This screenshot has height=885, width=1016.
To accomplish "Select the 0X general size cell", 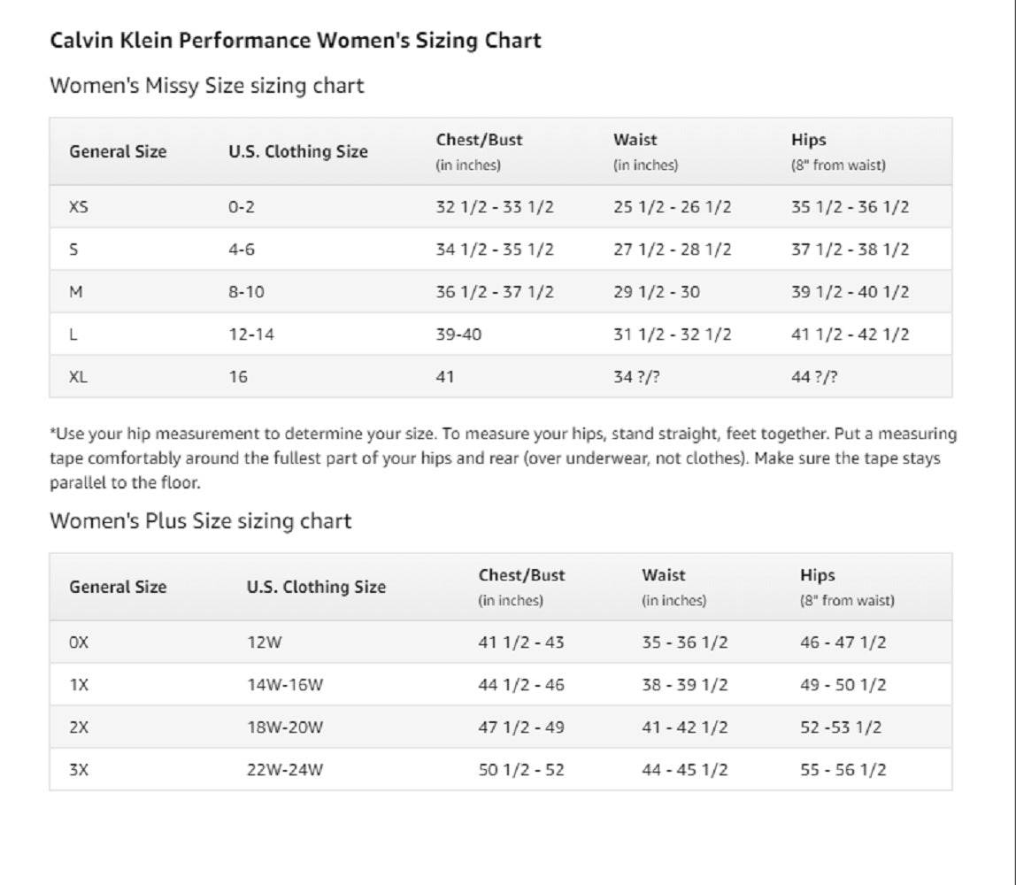I will 79,643.
